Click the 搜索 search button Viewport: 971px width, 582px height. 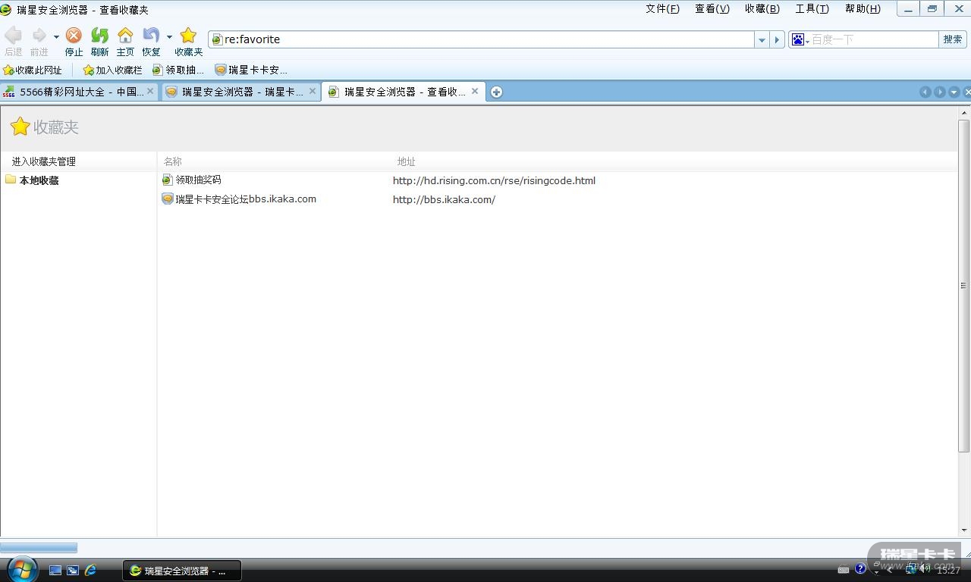(953, 39)
